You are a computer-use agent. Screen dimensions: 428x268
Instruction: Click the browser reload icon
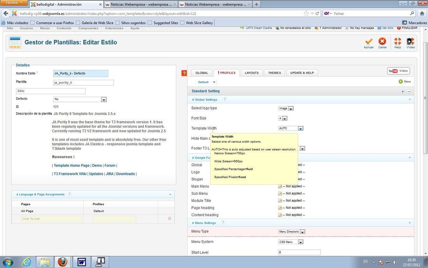tap(317, 13)
